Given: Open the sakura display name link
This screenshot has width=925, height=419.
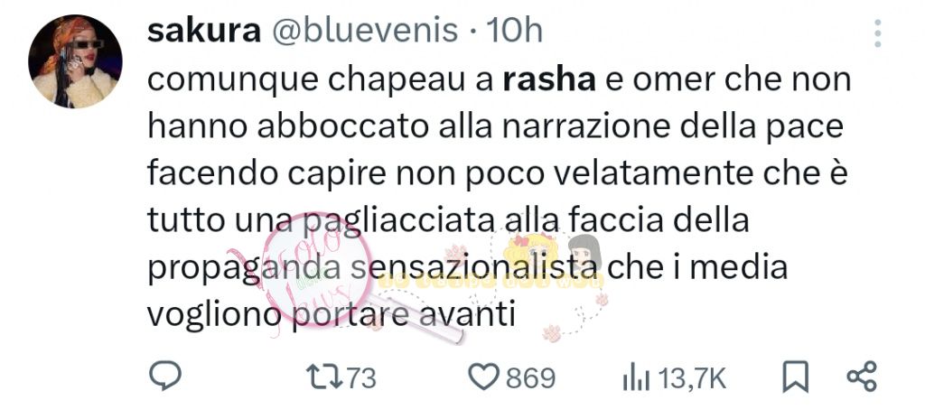Looking at the screenshot, I should [x=203, y=31].
